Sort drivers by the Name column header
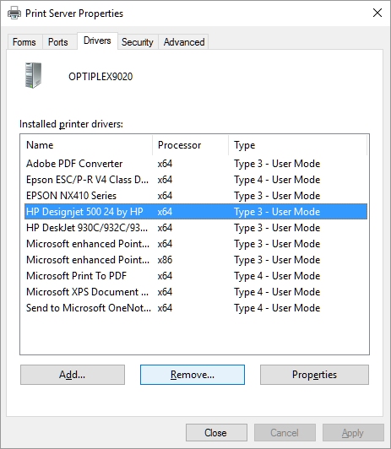391x449 pixels. 86,145
